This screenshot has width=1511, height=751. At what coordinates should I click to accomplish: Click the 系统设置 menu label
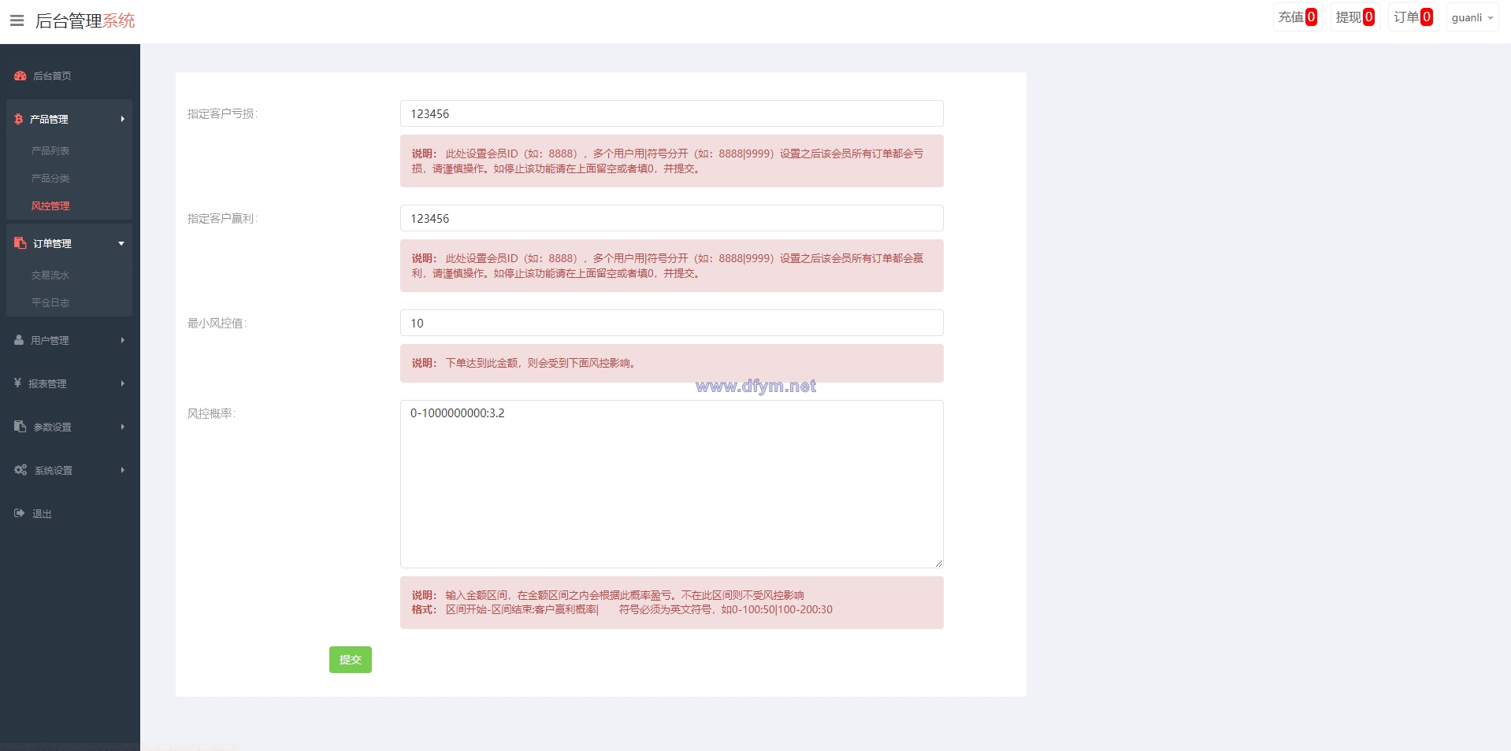[x=54, y=471]
